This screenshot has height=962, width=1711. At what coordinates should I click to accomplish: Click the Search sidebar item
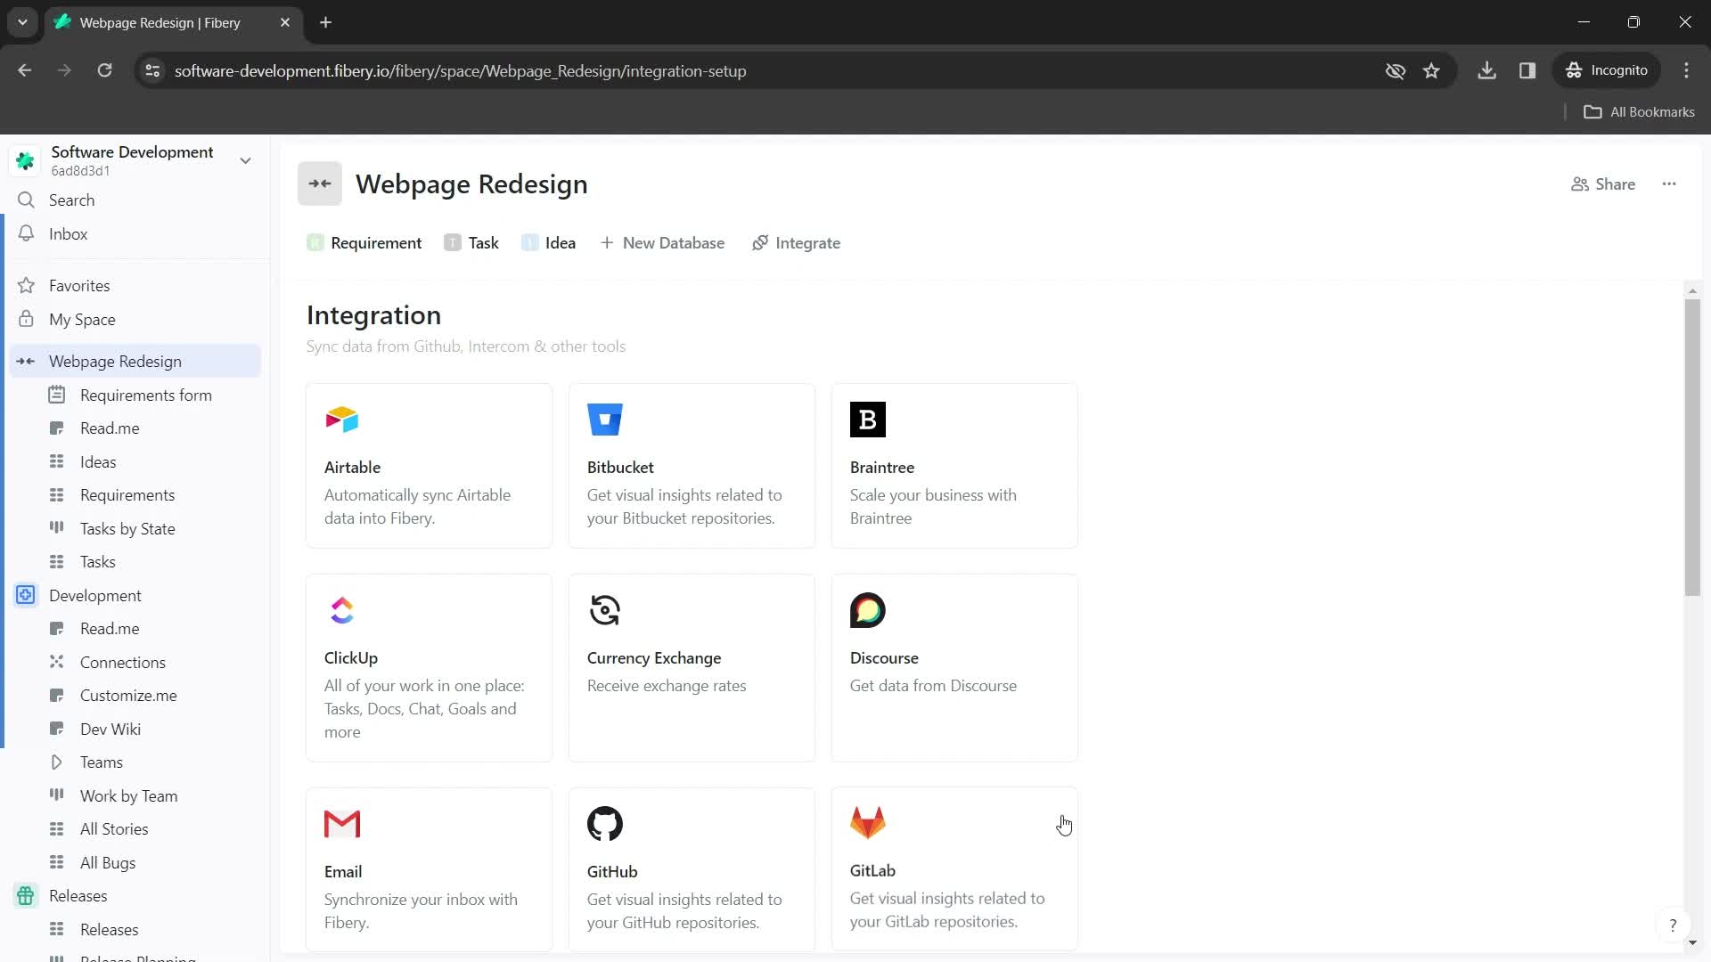tap(71, 200)
